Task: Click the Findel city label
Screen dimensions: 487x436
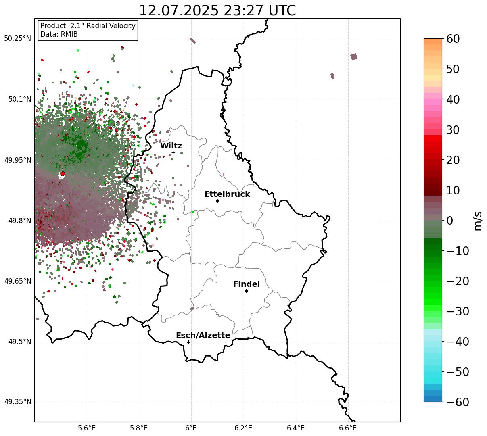Action: (x=247, y=284)
